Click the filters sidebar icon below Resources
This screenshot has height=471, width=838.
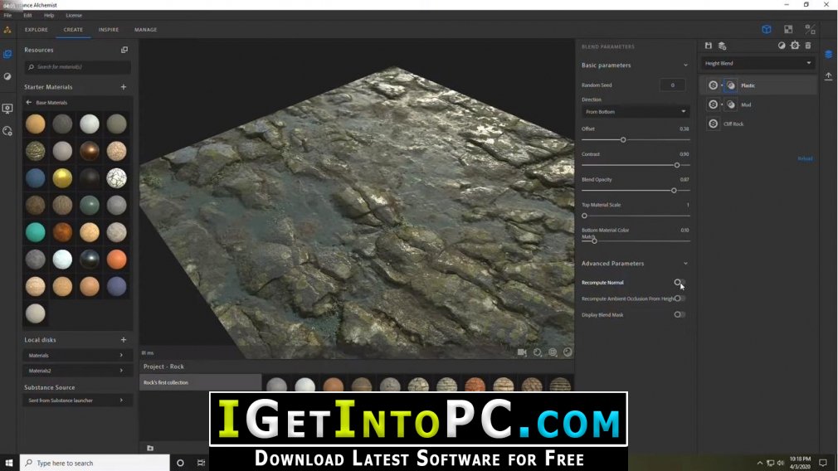click(7, 76)
